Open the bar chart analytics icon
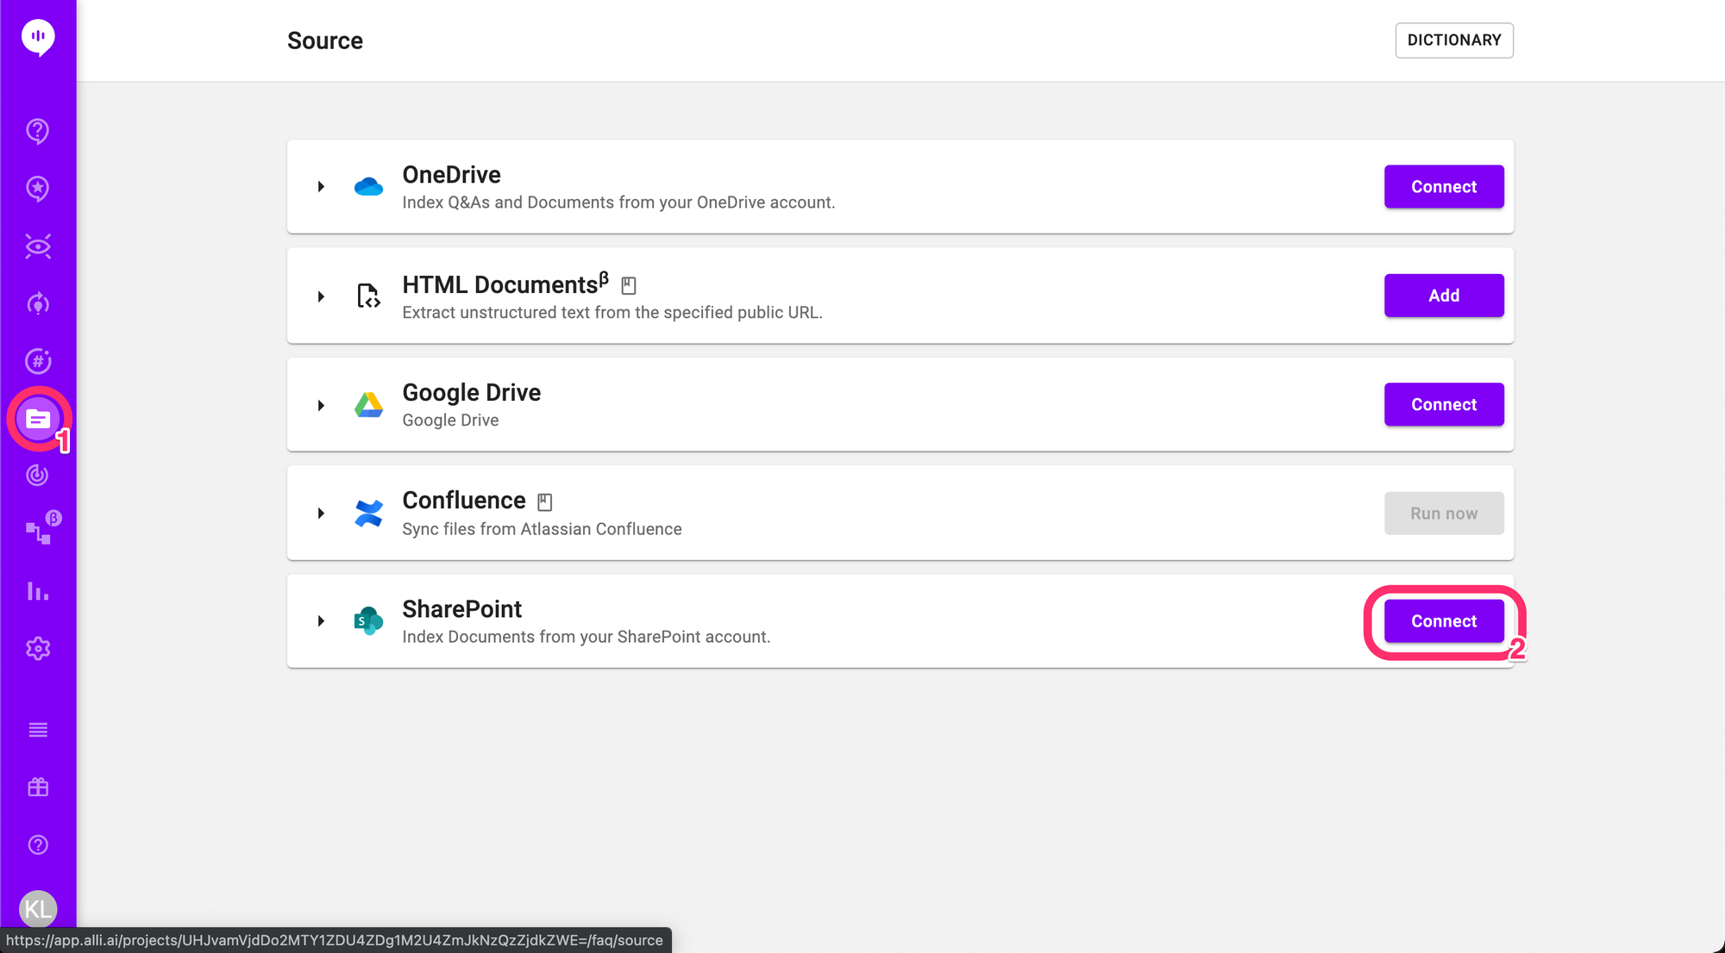 click(x=38, y=591)
